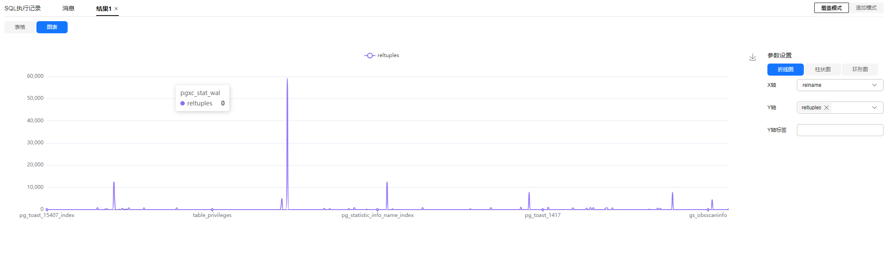The height and width of the screenshot is (258, 894).
Task: Open SQL执行记录 tab
Action: 23,8
